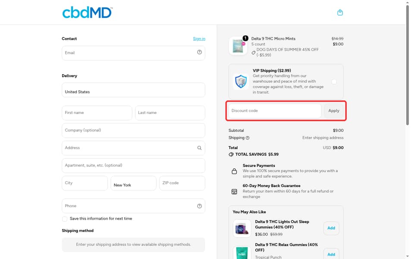Click the Subtotal $9.00 amount
Screen dimensions: 414x259
[338, 130]
